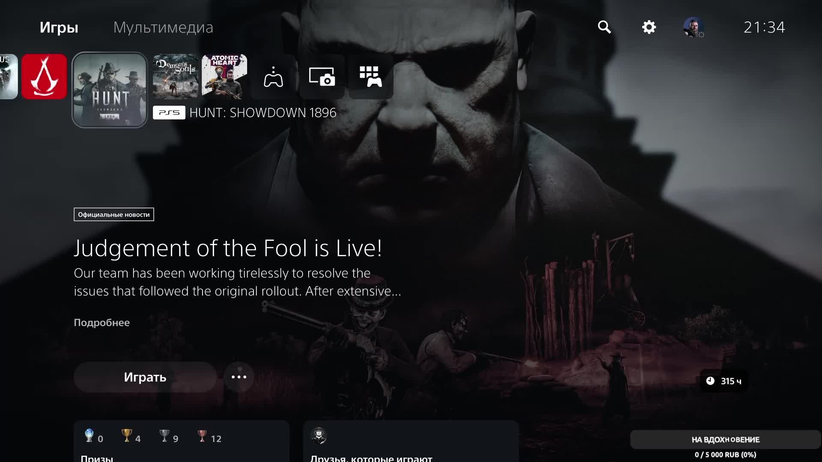The height and width of the screenshot is (462, 822).
Task: Open the Официальные новости tag
Action: point(113,214)
